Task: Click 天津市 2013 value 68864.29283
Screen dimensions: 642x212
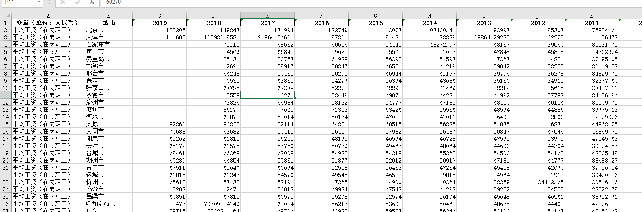Action: coord(484,37)
